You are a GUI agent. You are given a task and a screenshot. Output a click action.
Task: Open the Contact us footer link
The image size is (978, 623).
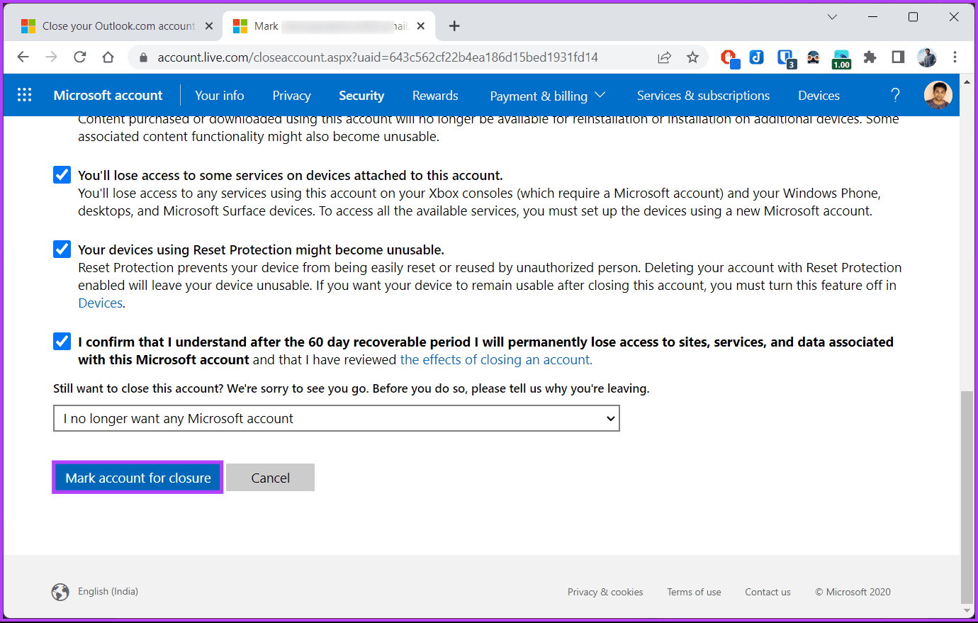(x=768, y=592)
